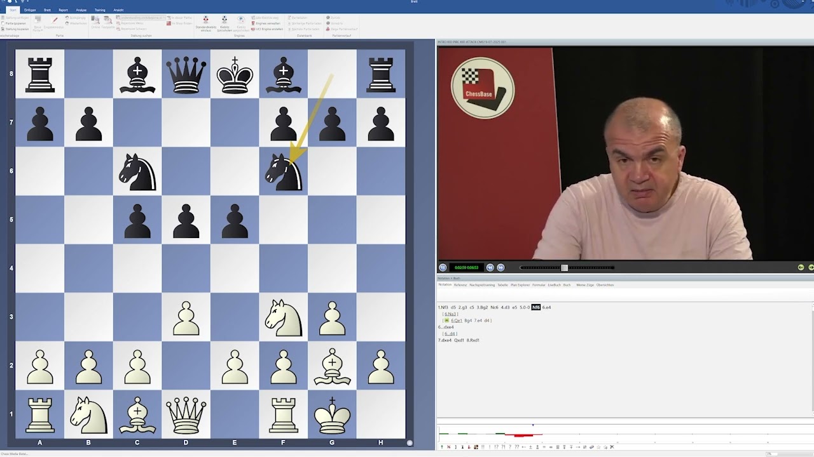
Task: Click the red area of the evaluation graph
Action: pyautogui.click(x=523, y=435)
